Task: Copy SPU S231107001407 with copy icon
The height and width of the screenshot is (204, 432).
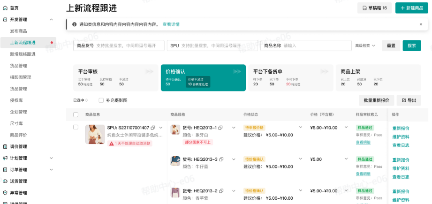Action: [153, 128]
